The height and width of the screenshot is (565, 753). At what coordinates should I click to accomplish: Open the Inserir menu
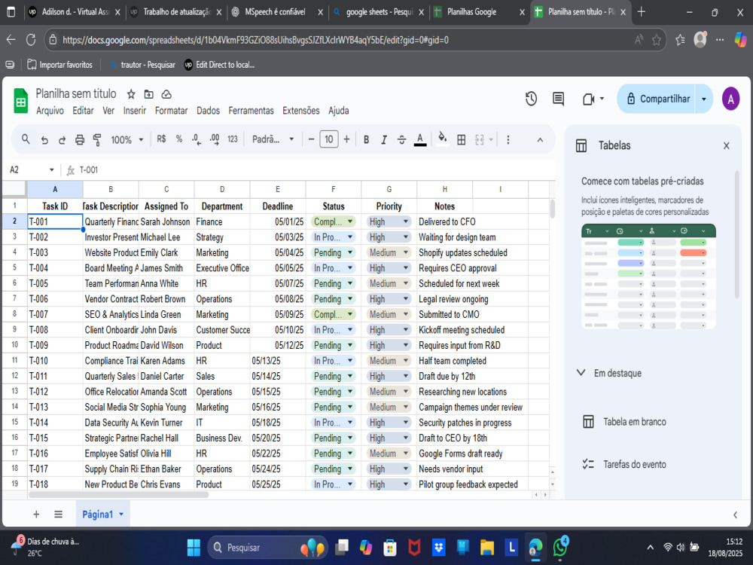tap(135, 111)
